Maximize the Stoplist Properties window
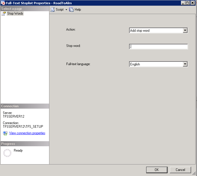Image resolution: width=197 pixels, height=176 pixels. pyautogui.click(x=187, y=3)
